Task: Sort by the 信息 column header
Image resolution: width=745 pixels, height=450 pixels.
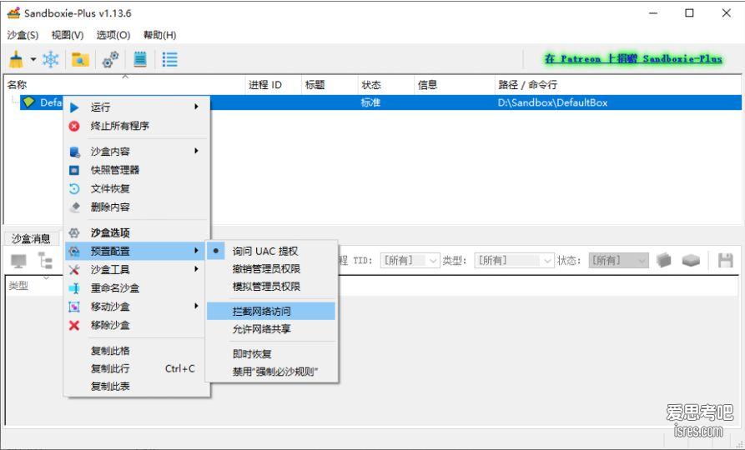Action: tap(454, 85)
